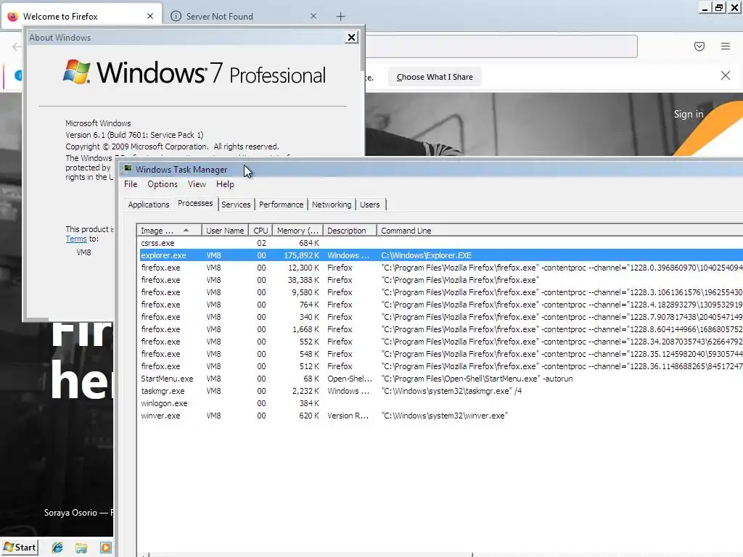Open the Firefox hamburger menu
The image size is (743, 557).
[726, 46]
